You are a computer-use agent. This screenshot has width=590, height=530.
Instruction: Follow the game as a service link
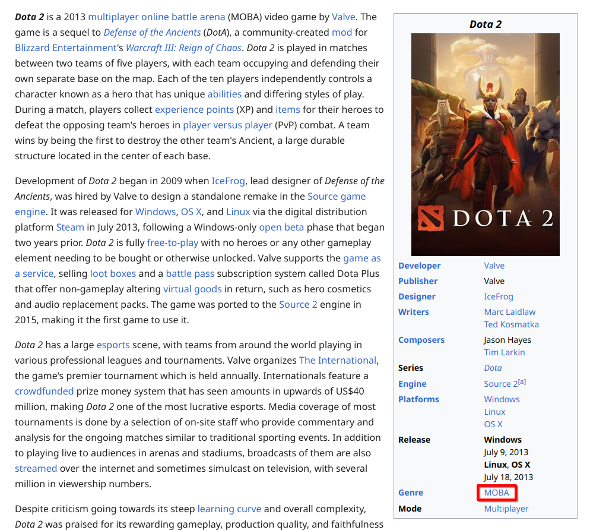[x=362, y=258]
